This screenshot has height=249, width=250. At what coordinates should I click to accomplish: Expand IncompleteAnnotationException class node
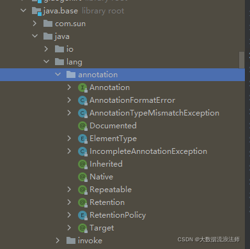pyautogui.click(x=69, y=151)
